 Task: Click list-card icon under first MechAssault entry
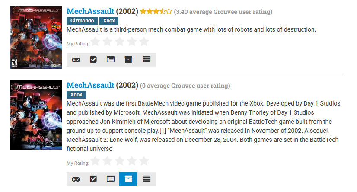tap(111, 60)
